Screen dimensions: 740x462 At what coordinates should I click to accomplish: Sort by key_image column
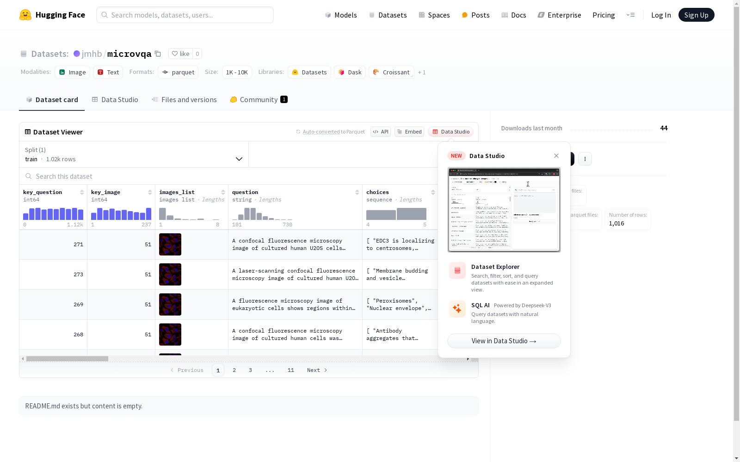click(150, 192)
